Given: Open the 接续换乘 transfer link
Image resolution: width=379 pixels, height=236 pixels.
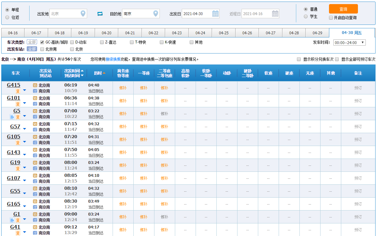Looking at the screenshot, I should [x=113, y=59].
